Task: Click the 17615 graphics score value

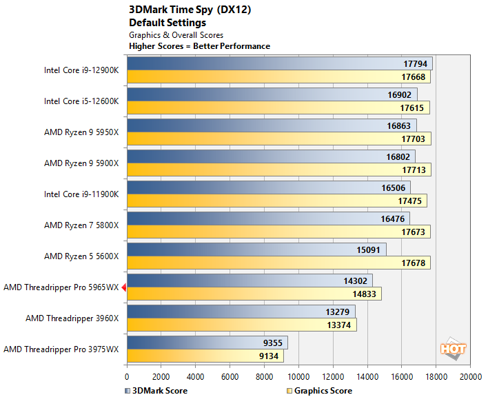Action: coord(412,108)
